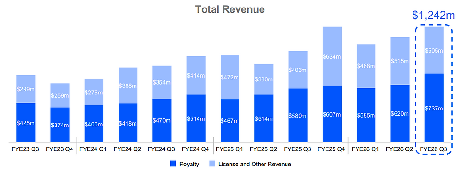This screenshot has width=461, height=173.
Task: Click the "$467m" royalty value
Action: pyautogui.click(x=230, y=121)
